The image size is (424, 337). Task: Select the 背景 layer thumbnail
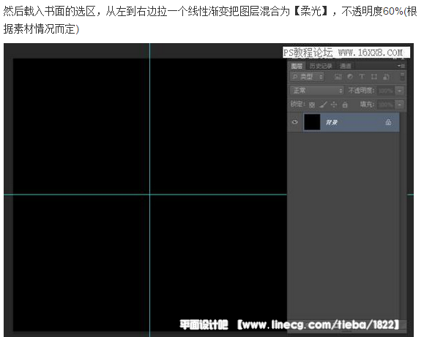coord(312,122)
